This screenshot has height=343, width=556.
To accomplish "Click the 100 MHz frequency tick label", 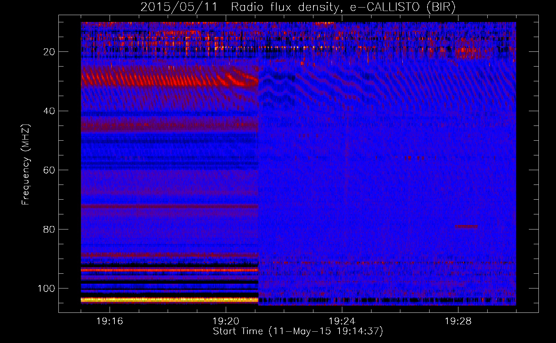I will [x=46, y=288].
